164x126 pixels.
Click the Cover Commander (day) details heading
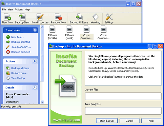click(18, 96)
